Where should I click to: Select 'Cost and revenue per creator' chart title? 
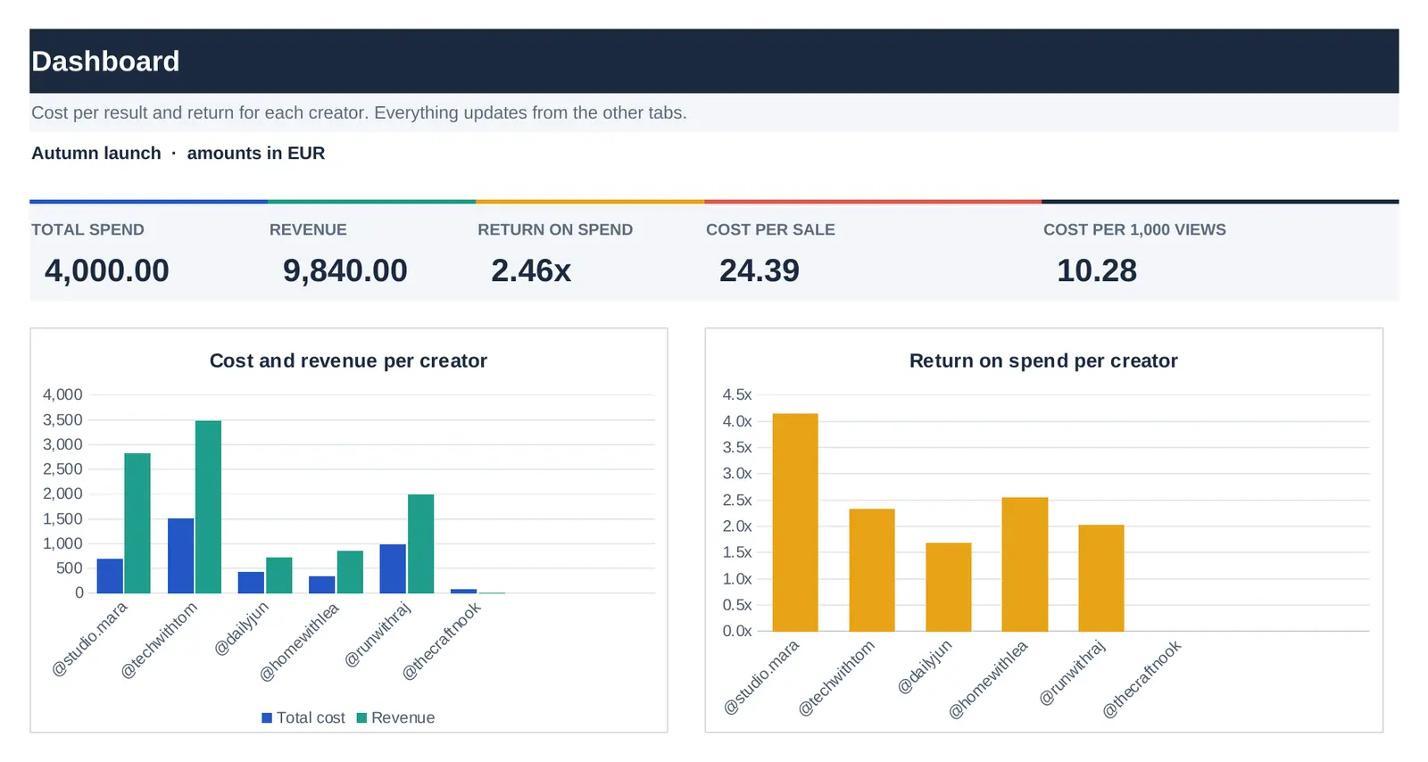click(x=348, y=361)
